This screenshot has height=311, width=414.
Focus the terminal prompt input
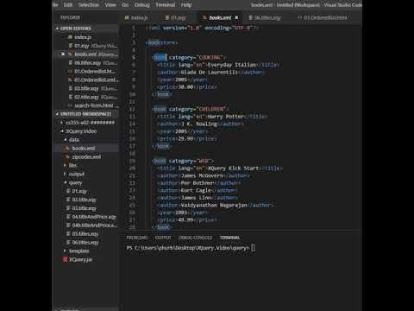pos(253,248)
